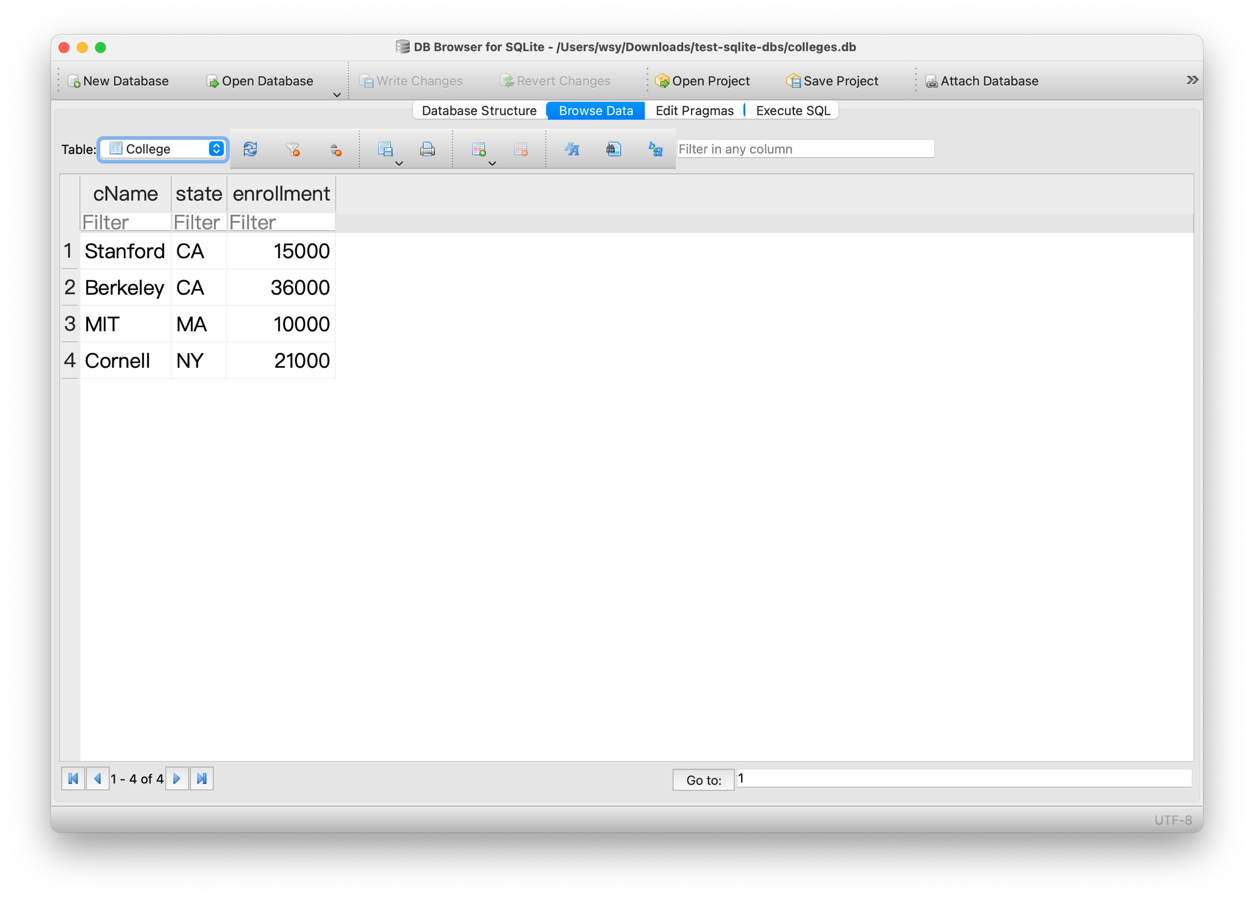Go to next page of records
The height and width of the screenshot is (900, 1254).
[177, 779]
